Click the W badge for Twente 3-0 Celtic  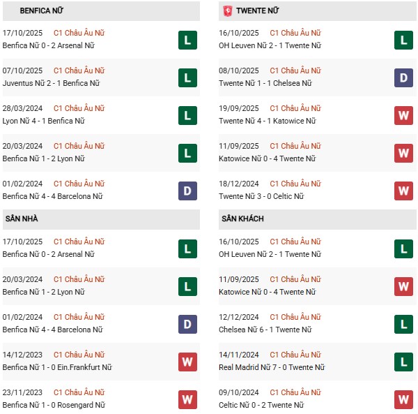pyautogui.click(x=403, y=191)
